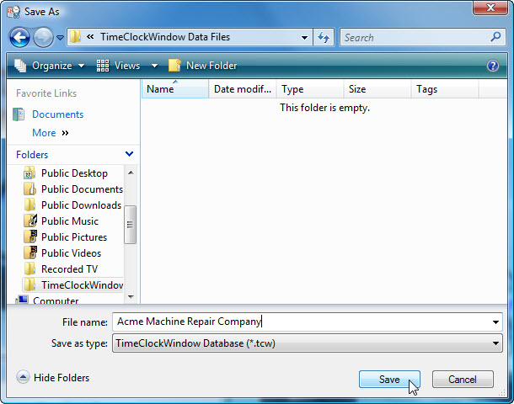This screenshot has height=404, width=514.
Task: Click the Cancel button
Action: point(463,380)
